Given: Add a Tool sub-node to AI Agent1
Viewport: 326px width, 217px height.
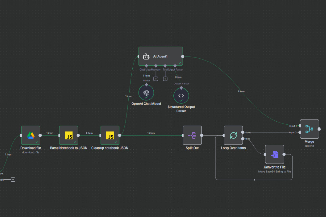Looking at the screenshot, I should (165, 79).
